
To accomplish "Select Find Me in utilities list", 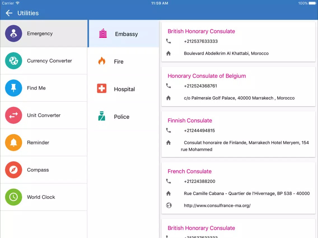I will pyautogui.click(x=44, y=88).
